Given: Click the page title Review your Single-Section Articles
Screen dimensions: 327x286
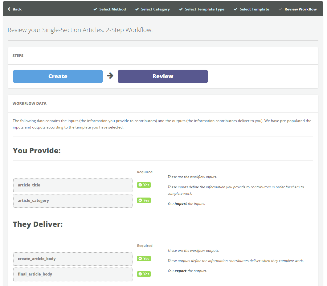Looking at the screenshot, I should 80,30.
